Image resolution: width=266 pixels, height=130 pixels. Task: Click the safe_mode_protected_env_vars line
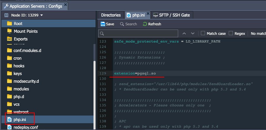click(167, 41)
